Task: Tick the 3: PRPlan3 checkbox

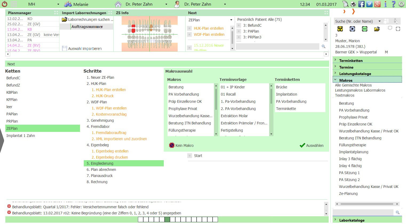Action: tap(239, 37)
